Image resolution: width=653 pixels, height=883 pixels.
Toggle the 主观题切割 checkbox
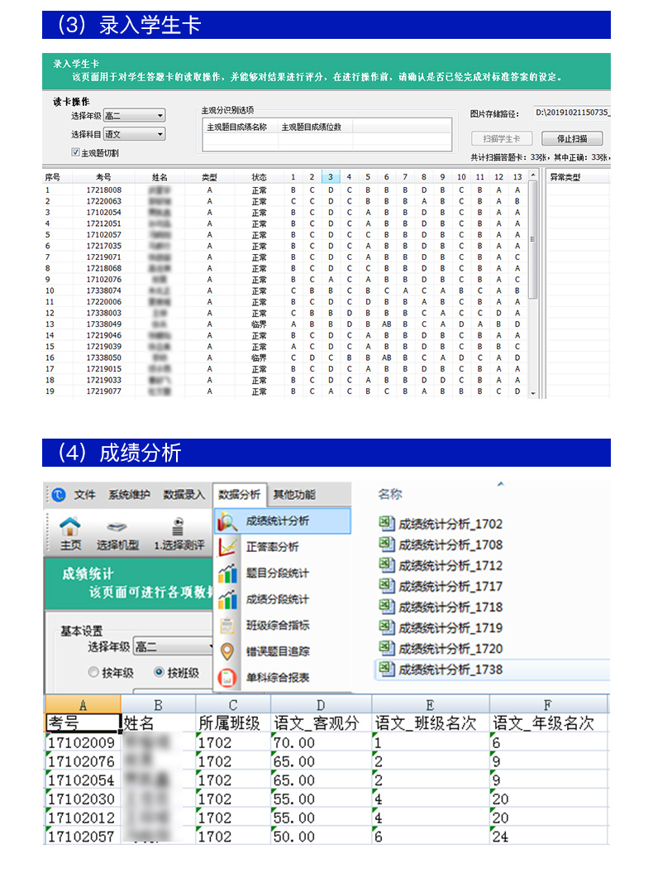75,152
